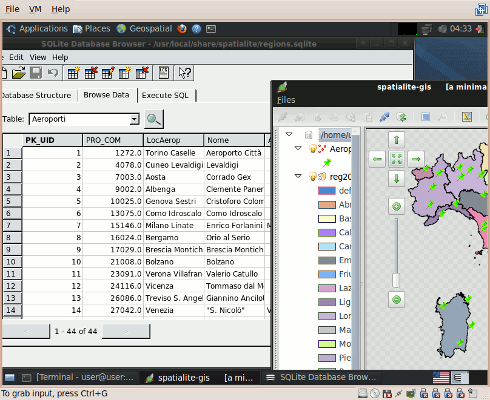The width and height of the screenshot is (490, 400).
Task: Pan the map left with the green arrow
Action: [x=377, y=159]
